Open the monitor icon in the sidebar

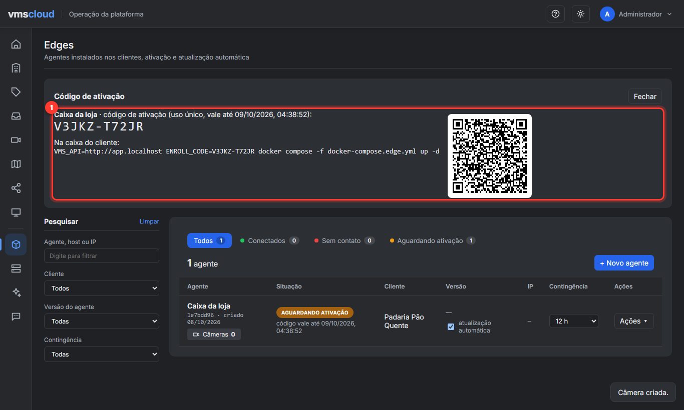click(16, 212)
